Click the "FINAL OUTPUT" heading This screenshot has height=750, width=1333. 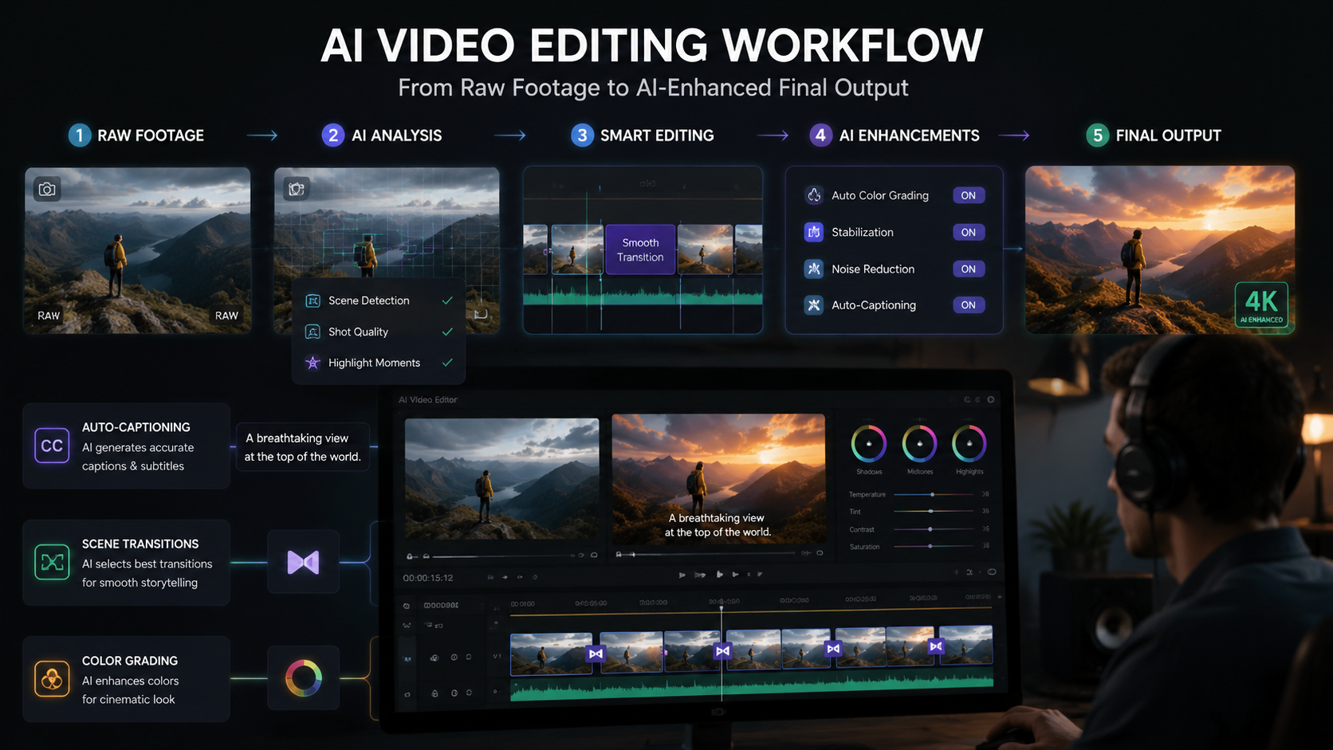[1168, 135]
